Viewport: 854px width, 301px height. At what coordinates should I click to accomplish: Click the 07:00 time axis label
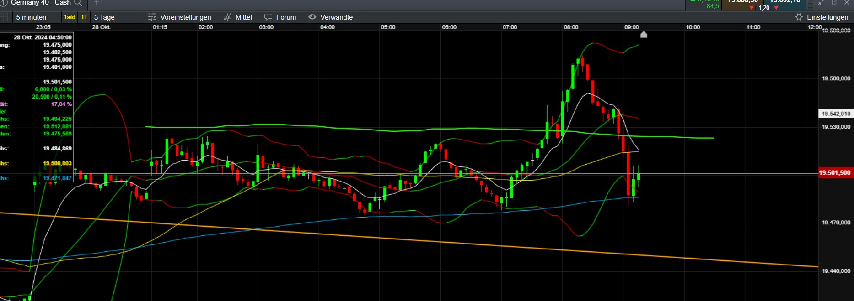tap(510, 27)
